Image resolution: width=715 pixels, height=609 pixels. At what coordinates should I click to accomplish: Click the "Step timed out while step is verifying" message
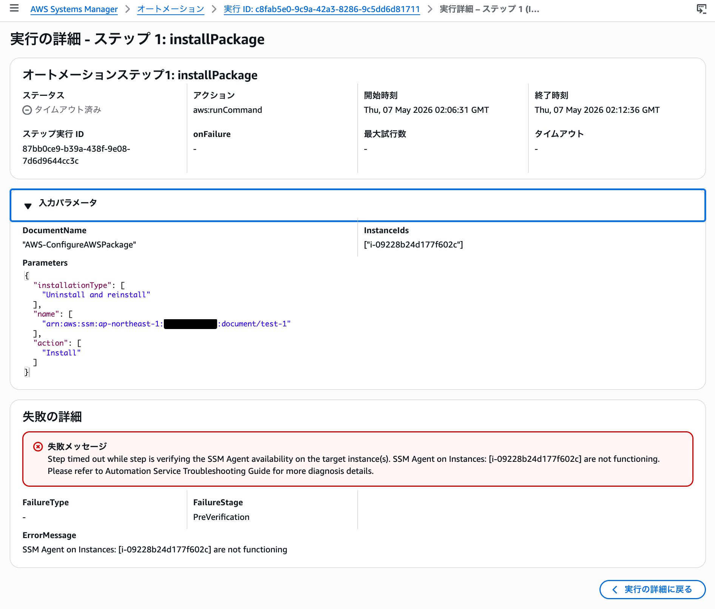coord(354,465)
